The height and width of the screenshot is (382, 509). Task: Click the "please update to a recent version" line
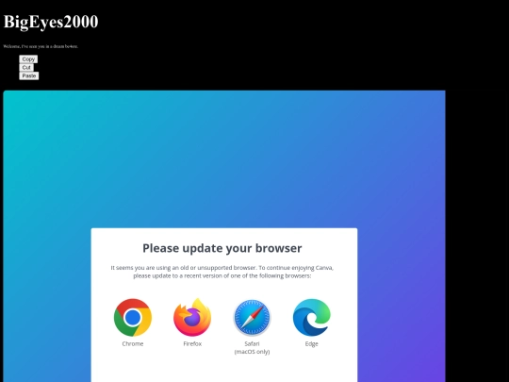222,275
